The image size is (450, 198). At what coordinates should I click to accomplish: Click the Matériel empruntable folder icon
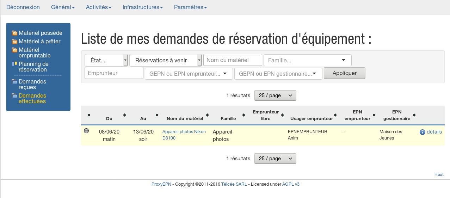(x=14, y=50)
